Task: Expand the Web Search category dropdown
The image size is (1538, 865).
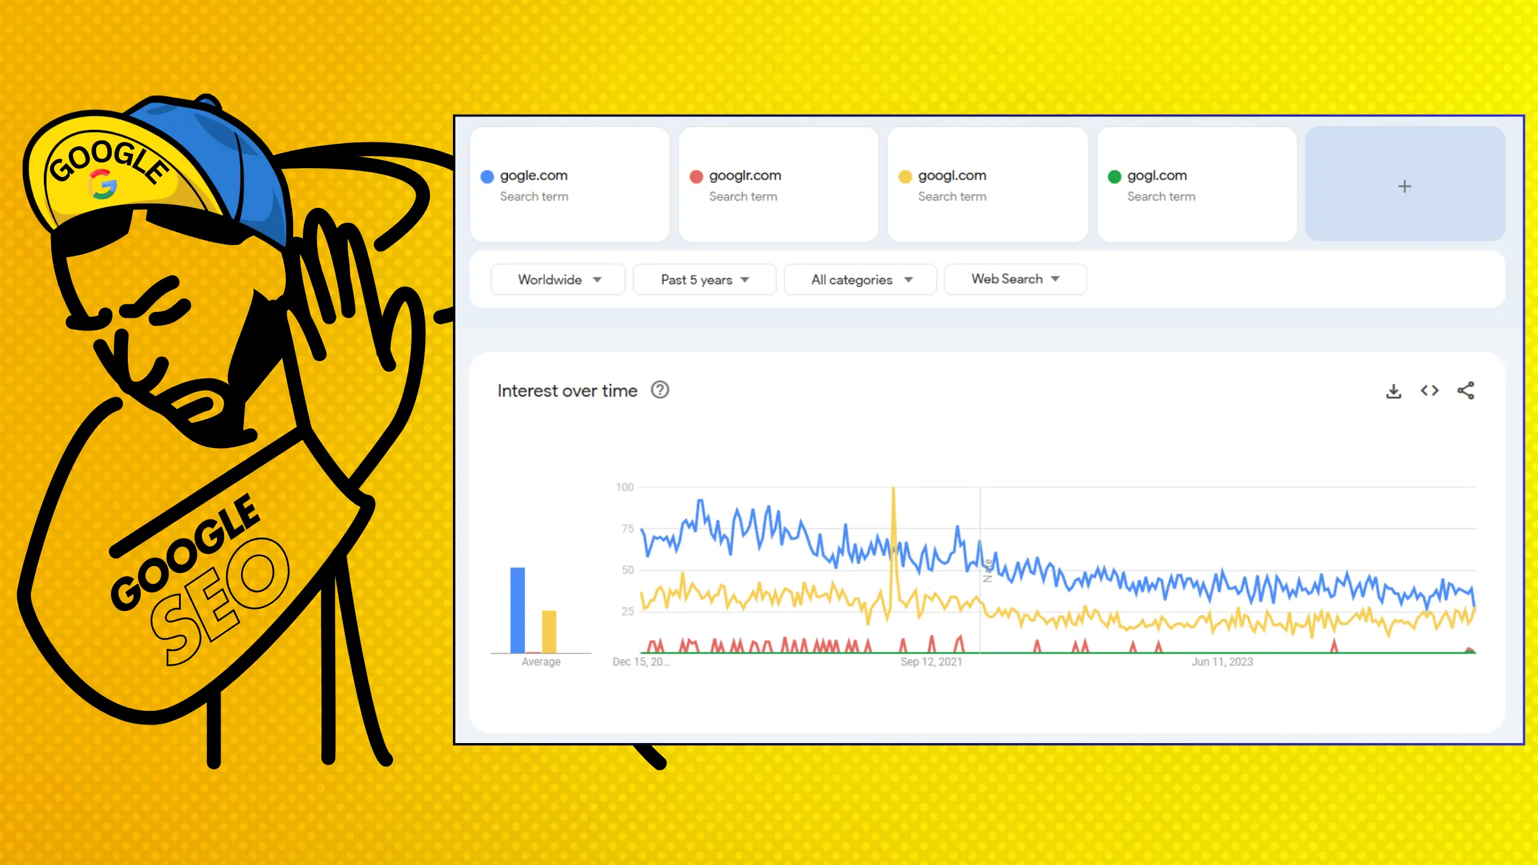Action: (1014, 279)
